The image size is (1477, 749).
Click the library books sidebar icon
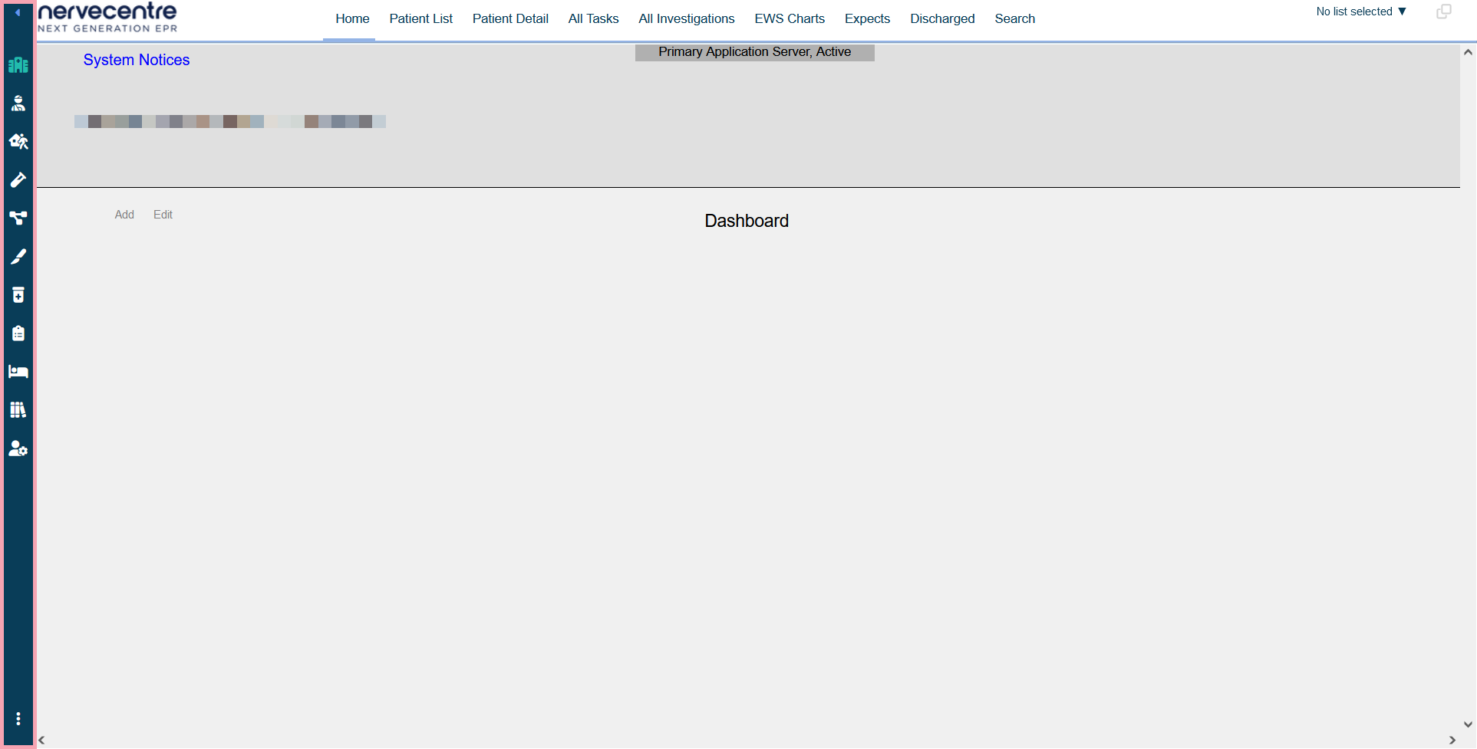(18, 410)
